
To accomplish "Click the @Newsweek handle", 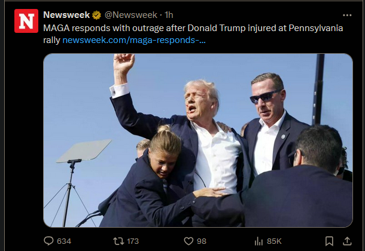I will coord(131,15).
